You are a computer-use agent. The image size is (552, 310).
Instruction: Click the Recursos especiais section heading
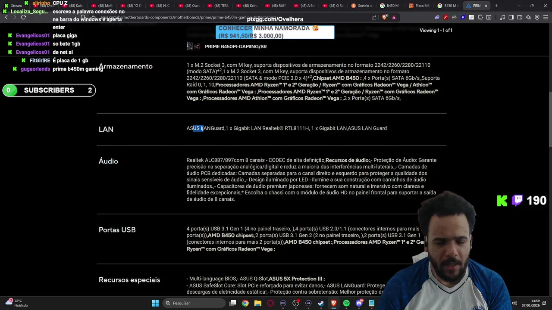point(129,280)
